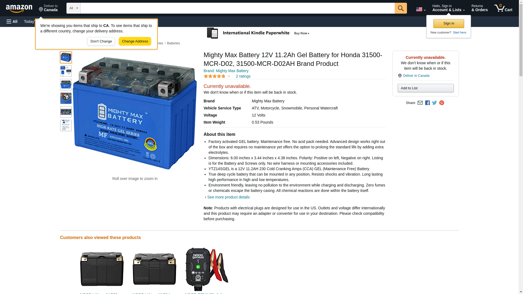Click the yellow Sign in button

[x=449, y=23]
